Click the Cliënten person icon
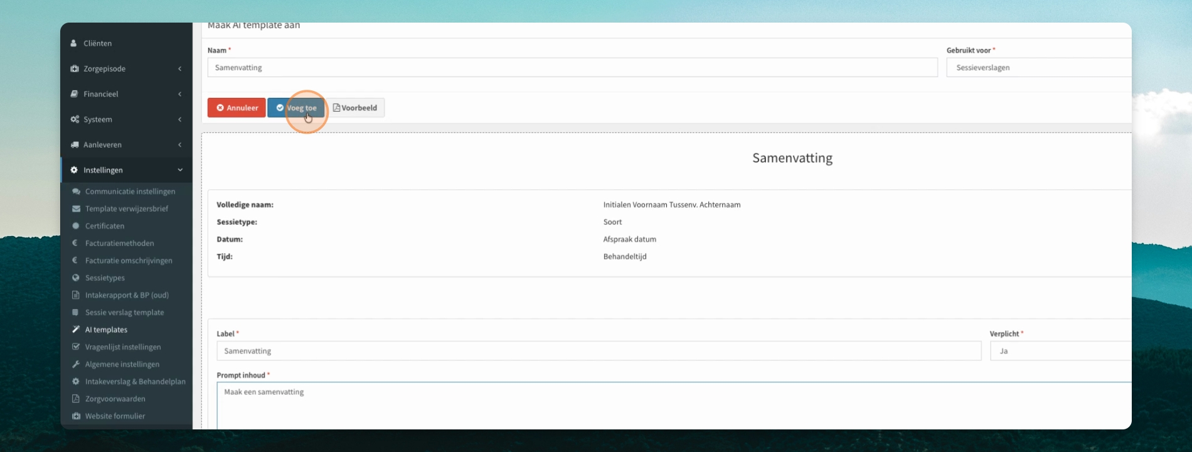Screen dimensions: 1192x452 tap(74, 43)
